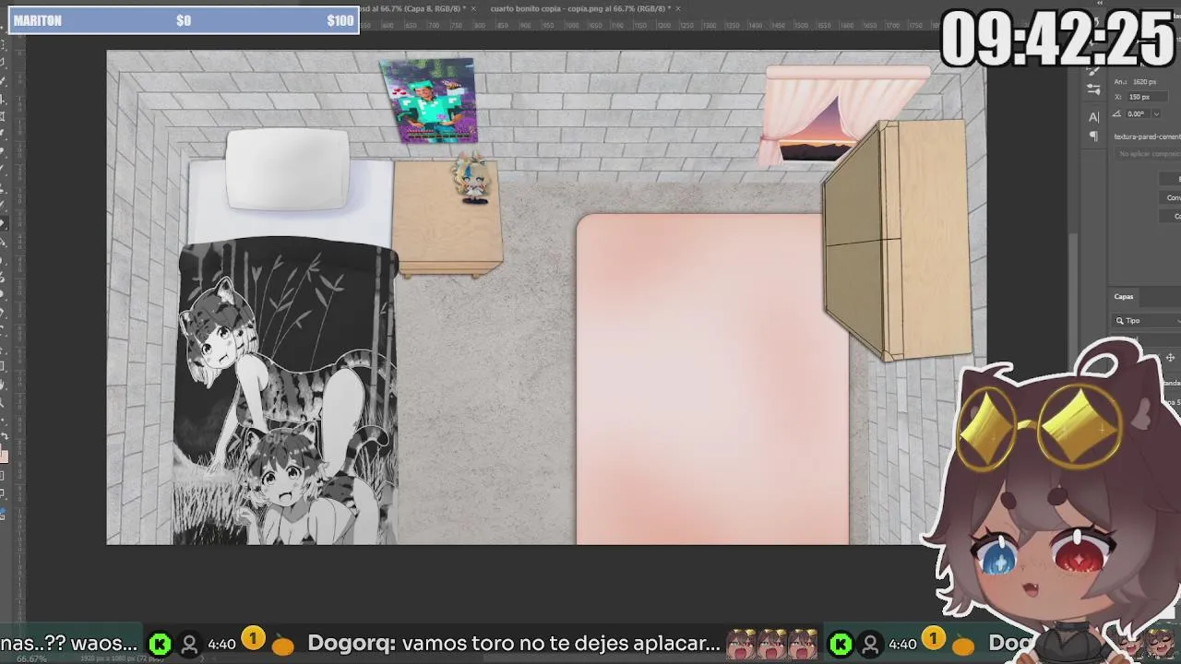Click the move-lock icon in Capas panel

click(1170, 358)
